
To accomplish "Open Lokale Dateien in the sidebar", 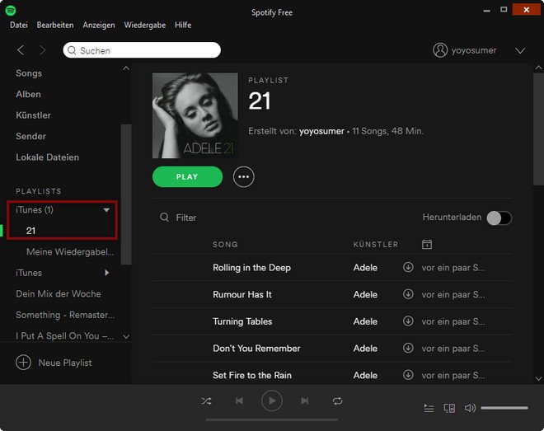I will (x=48, y=157).
